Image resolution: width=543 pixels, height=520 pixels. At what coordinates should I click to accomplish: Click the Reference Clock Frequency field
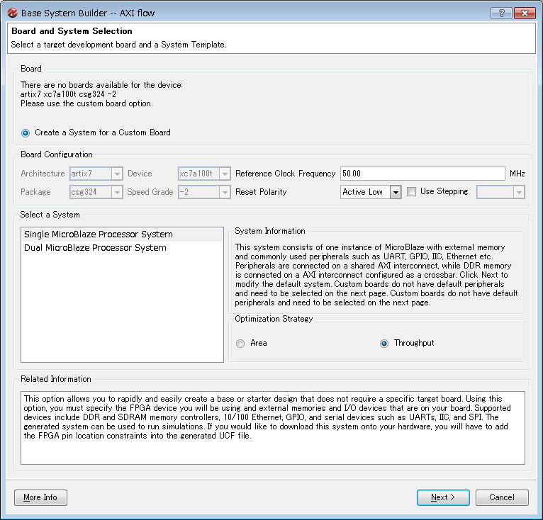pyautogui.click(x=422, y=174)
